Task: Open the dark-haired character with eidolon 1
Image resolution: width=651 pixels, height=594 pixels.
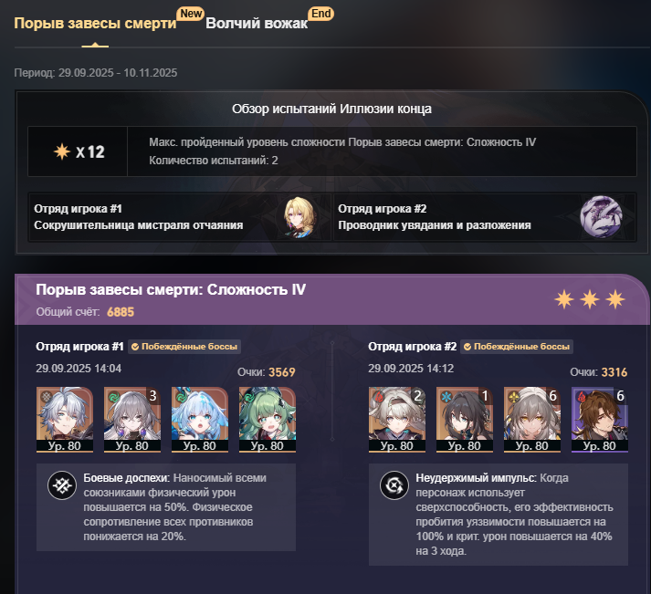Action: coord(465,420)
